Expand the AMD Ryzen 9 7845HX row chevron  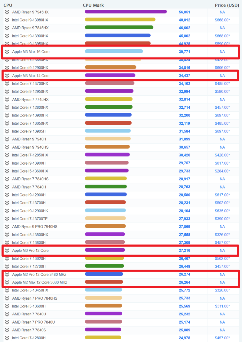click(x=7, y=28)
